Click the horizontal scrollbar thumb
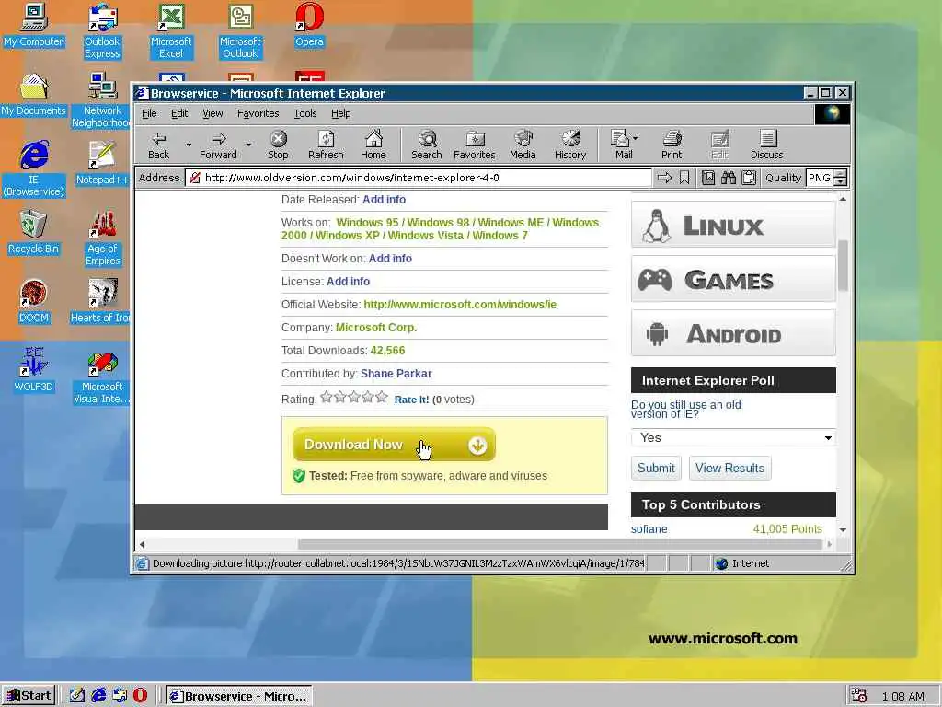Viewport: 942px width, 707px height. [559, 544]
